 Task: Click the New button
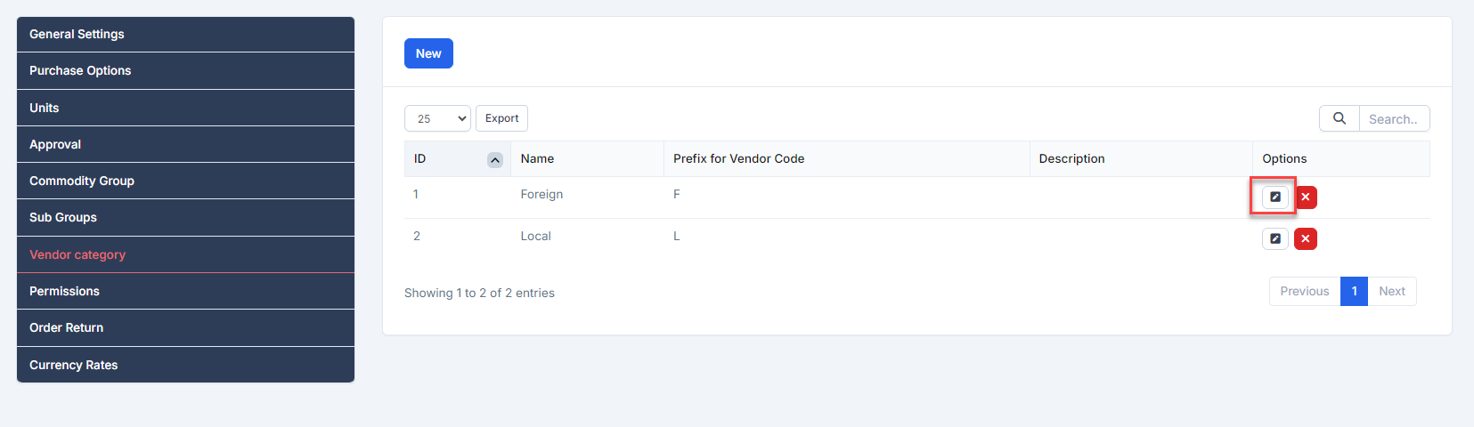click(428, 53)
